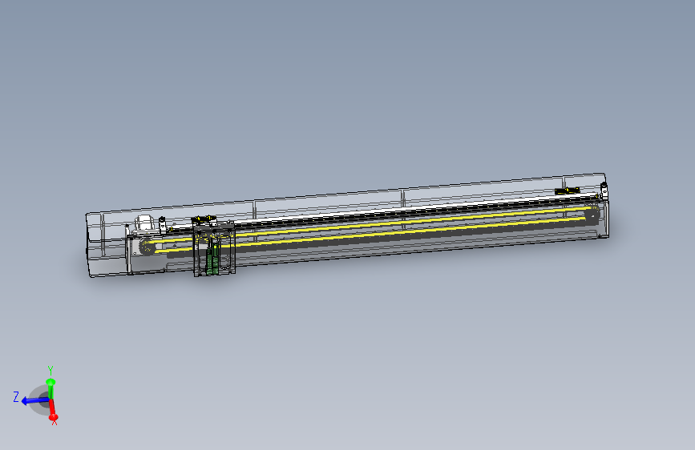
Task: Select the green component inside the carriage
Action: coord(212,261)
